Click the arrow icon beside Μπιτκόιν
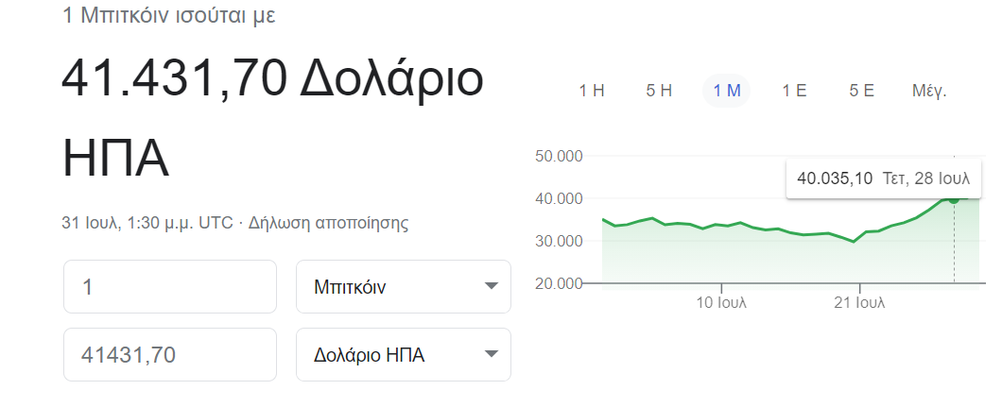The height and width of the screenshot is (407, 1002). click(491, 286)
